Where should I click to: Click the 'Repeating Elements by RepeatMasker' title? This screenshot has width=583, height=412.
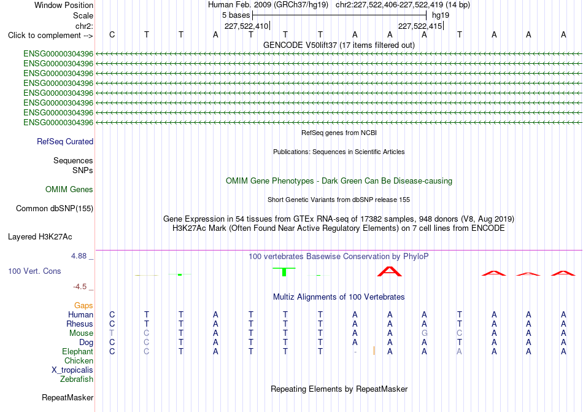[x=339, y=389]
